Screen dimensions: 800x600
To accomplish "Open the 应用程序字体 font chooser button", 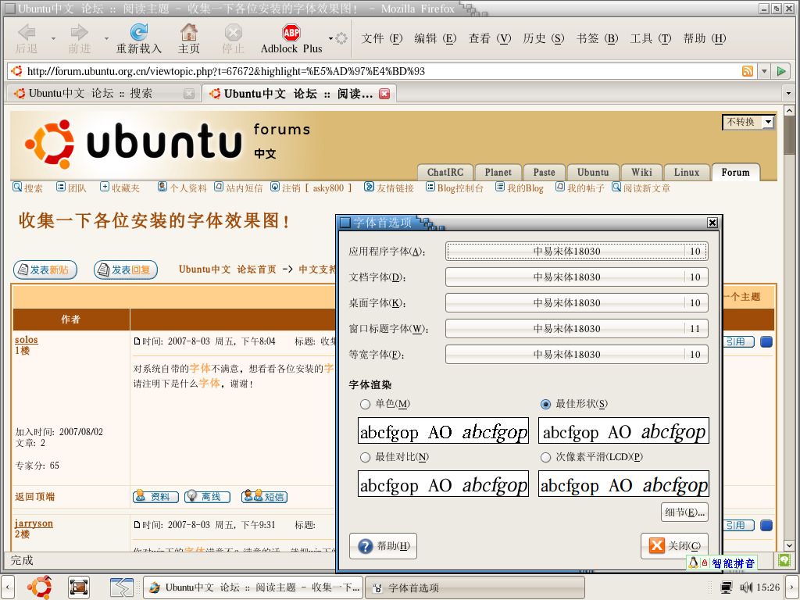I will 577,251.
